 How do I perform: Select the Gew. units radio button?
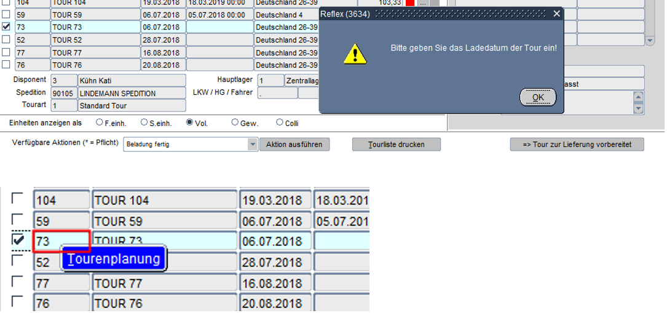(x=235, y=122)
